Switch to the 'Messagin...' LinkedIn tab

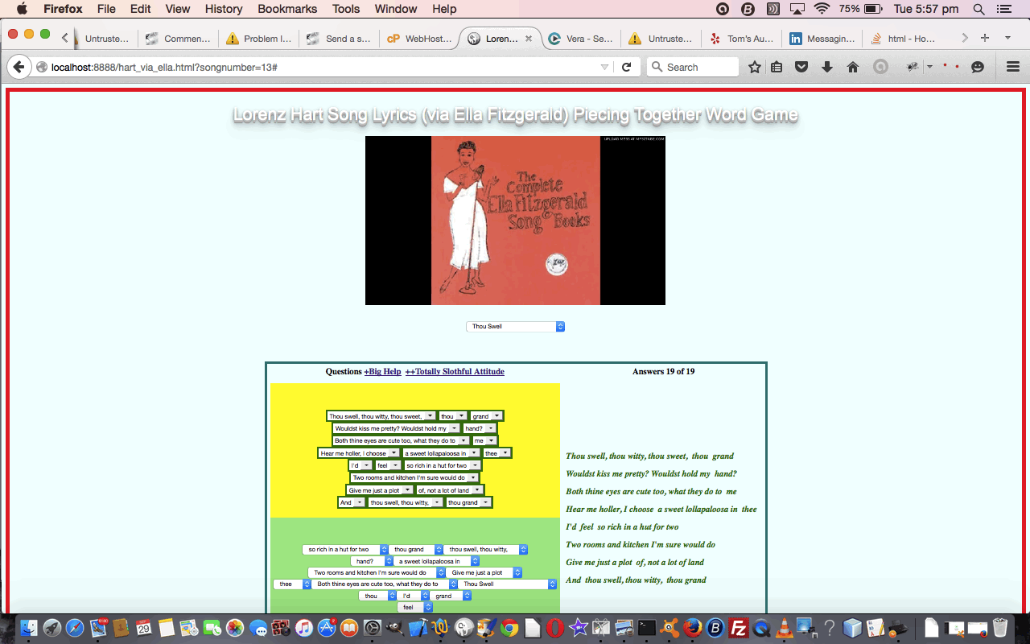(822, 38)
